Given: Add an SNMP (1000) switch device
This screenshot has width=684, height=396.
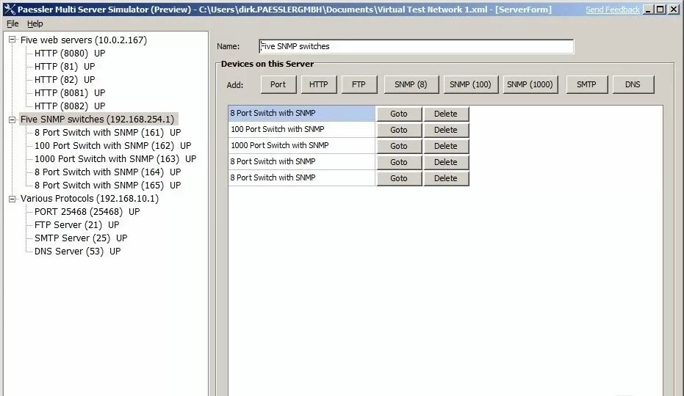Looking at the screenshot, I should [530, 84].
